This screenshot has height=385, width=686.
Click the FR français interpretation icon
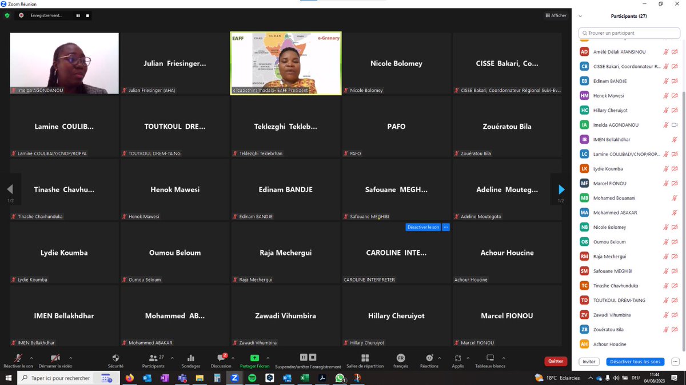401,358
